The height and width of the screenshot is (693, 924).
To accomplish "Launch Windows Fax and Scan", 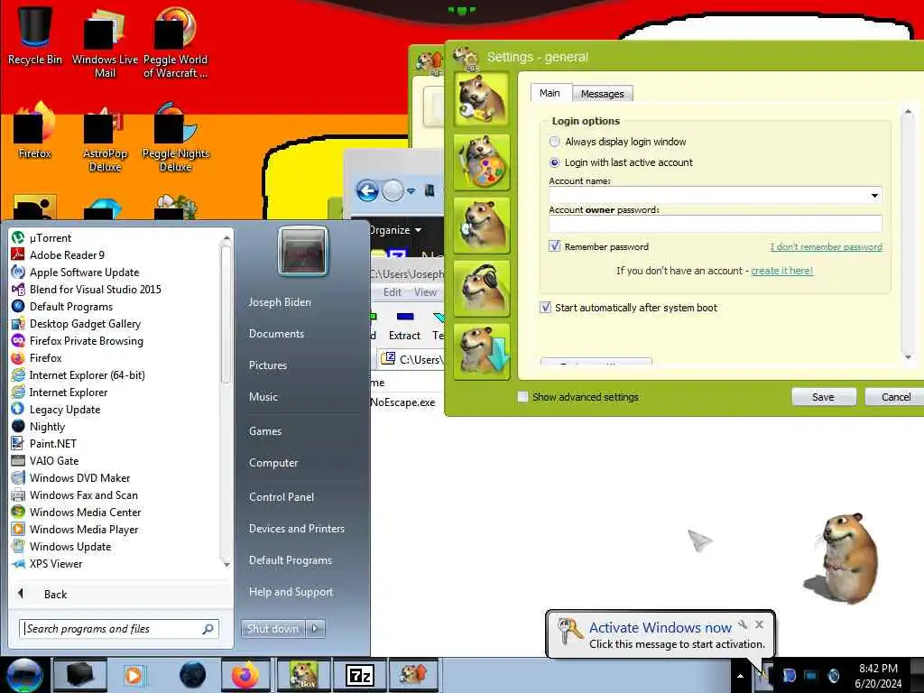I will pos(83,495).
